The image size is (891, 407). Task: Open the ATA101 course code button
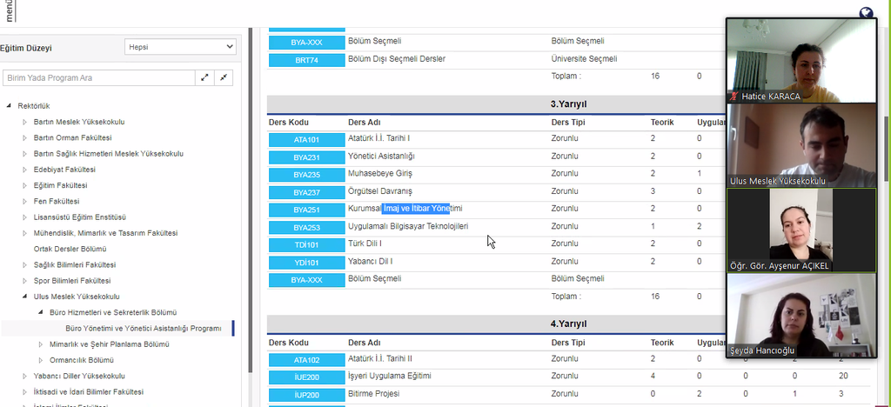[306, 139]
